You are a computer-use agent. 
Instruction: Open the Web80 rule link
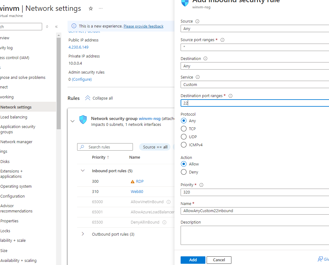point(137,191)
